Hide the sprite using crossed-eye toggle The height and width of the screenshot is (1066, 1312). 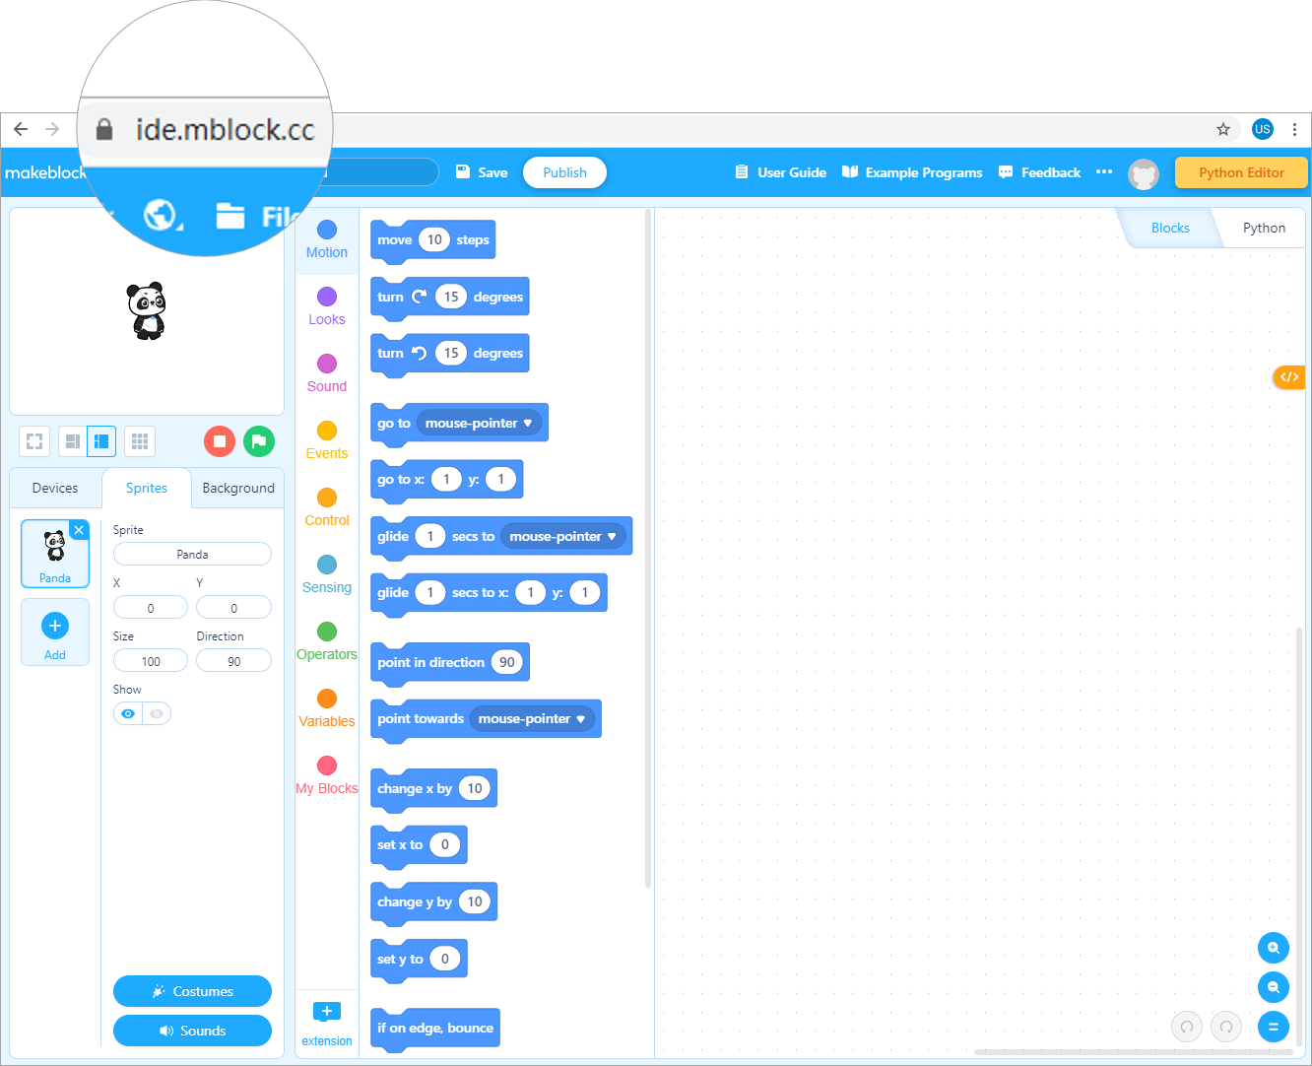click(x=157, y=713)
